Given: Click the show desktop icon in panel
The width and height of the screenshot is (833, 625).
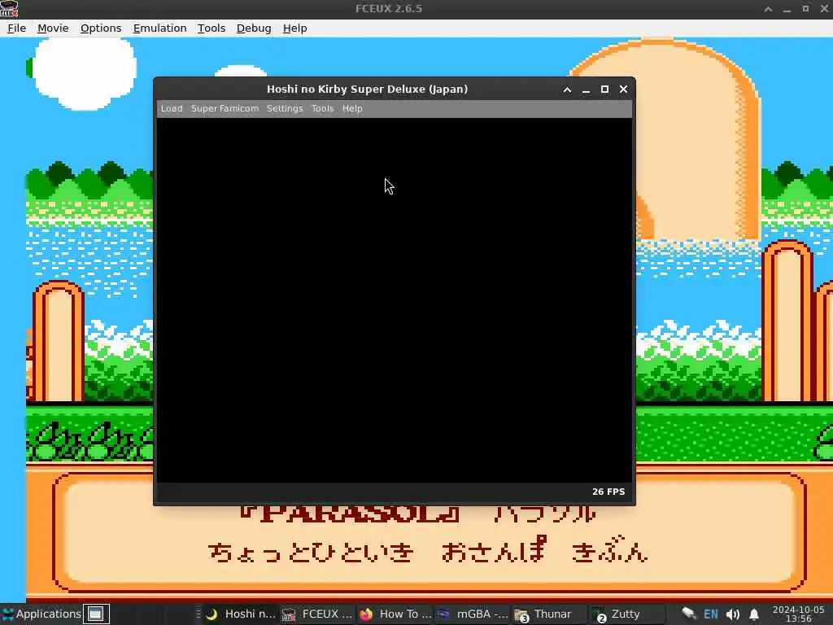Looking at the screenshot, I should point(96,614).
